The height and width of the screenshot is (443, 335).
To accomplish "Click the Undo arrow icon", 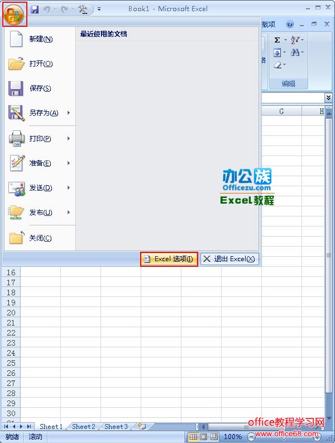I will [x=47, y=10].
